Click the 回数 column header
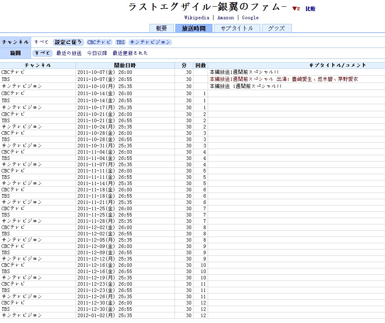This screenshot has width=385, height=323. pyautogui.click(x=201, y=65)
